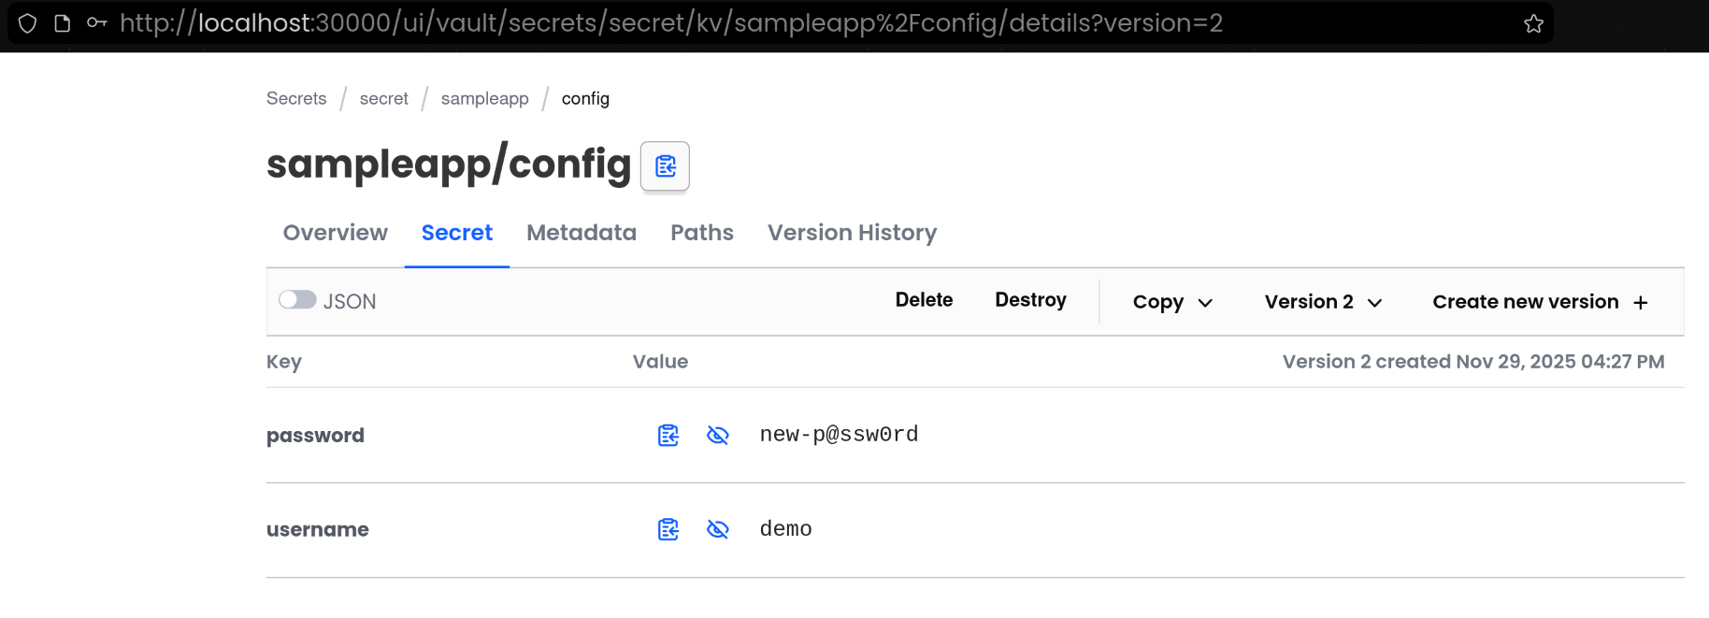Open the Metadata tab
The height and width of the screenshot is (618, 1709).
[x=581, y=233]
